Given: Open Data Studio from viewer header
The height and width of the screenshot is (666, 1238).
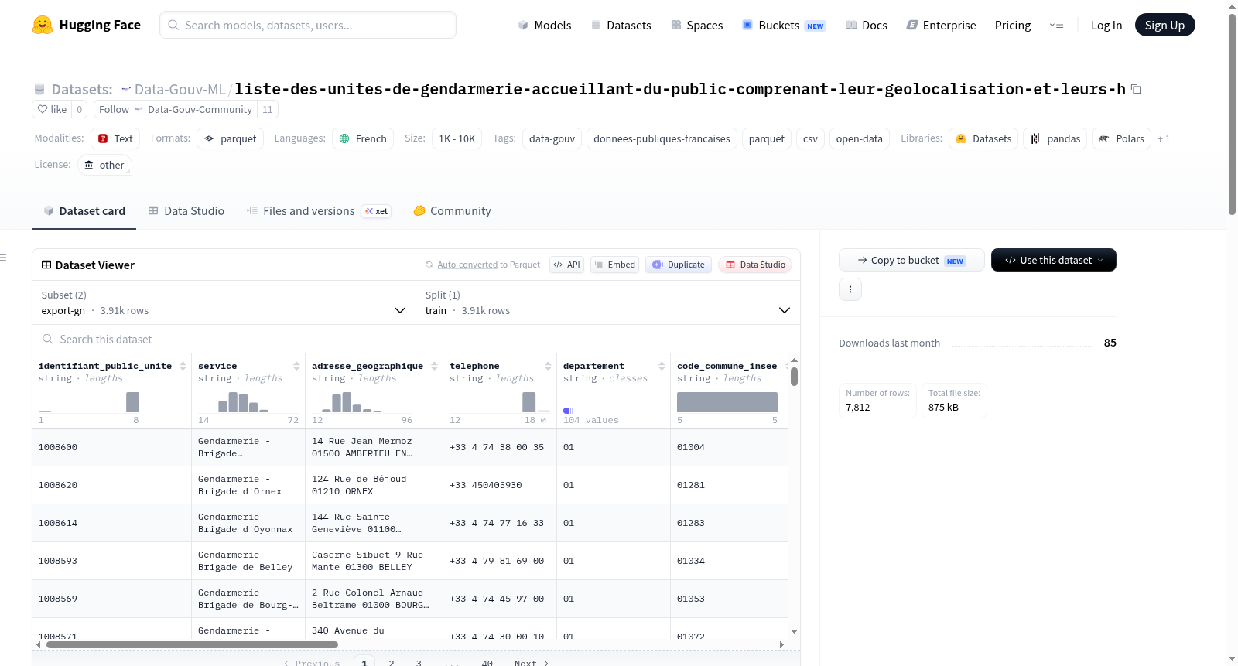Looking at the screenshot, I should 755,265.
